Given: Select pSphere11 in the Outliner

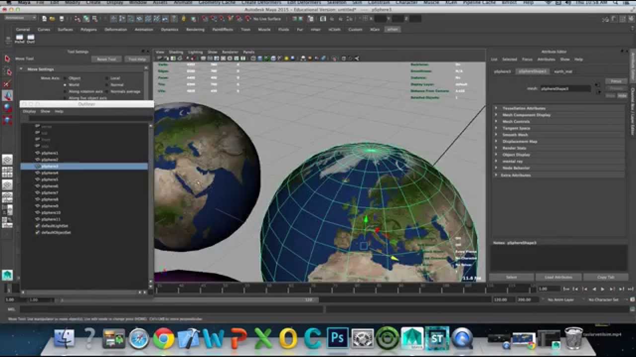Looking at the screenshot, I should point(51,219).
